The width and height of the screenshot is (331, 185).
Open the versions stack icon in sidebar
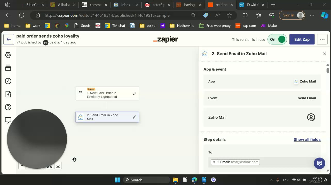[x=8, y=68]
